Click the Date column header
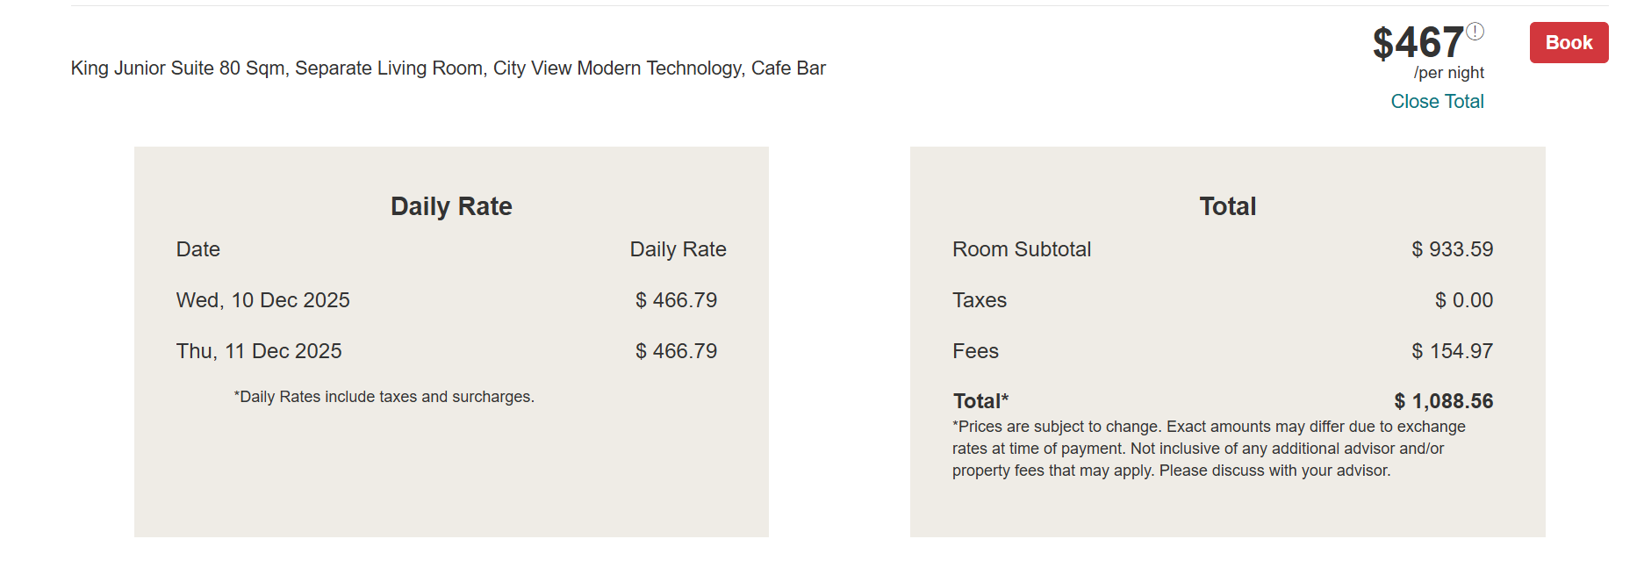The image size is (1644, 575). pos(198,249)
